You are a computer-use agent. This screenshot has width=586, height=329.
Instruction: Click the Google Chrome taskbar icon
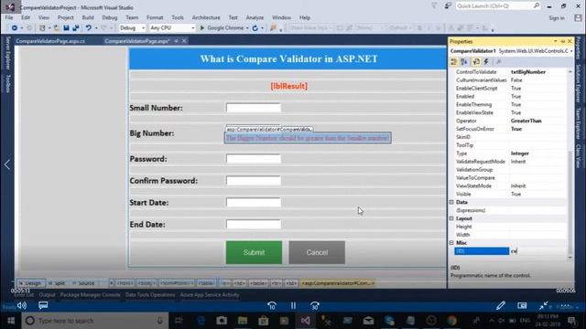click(451, 321)
